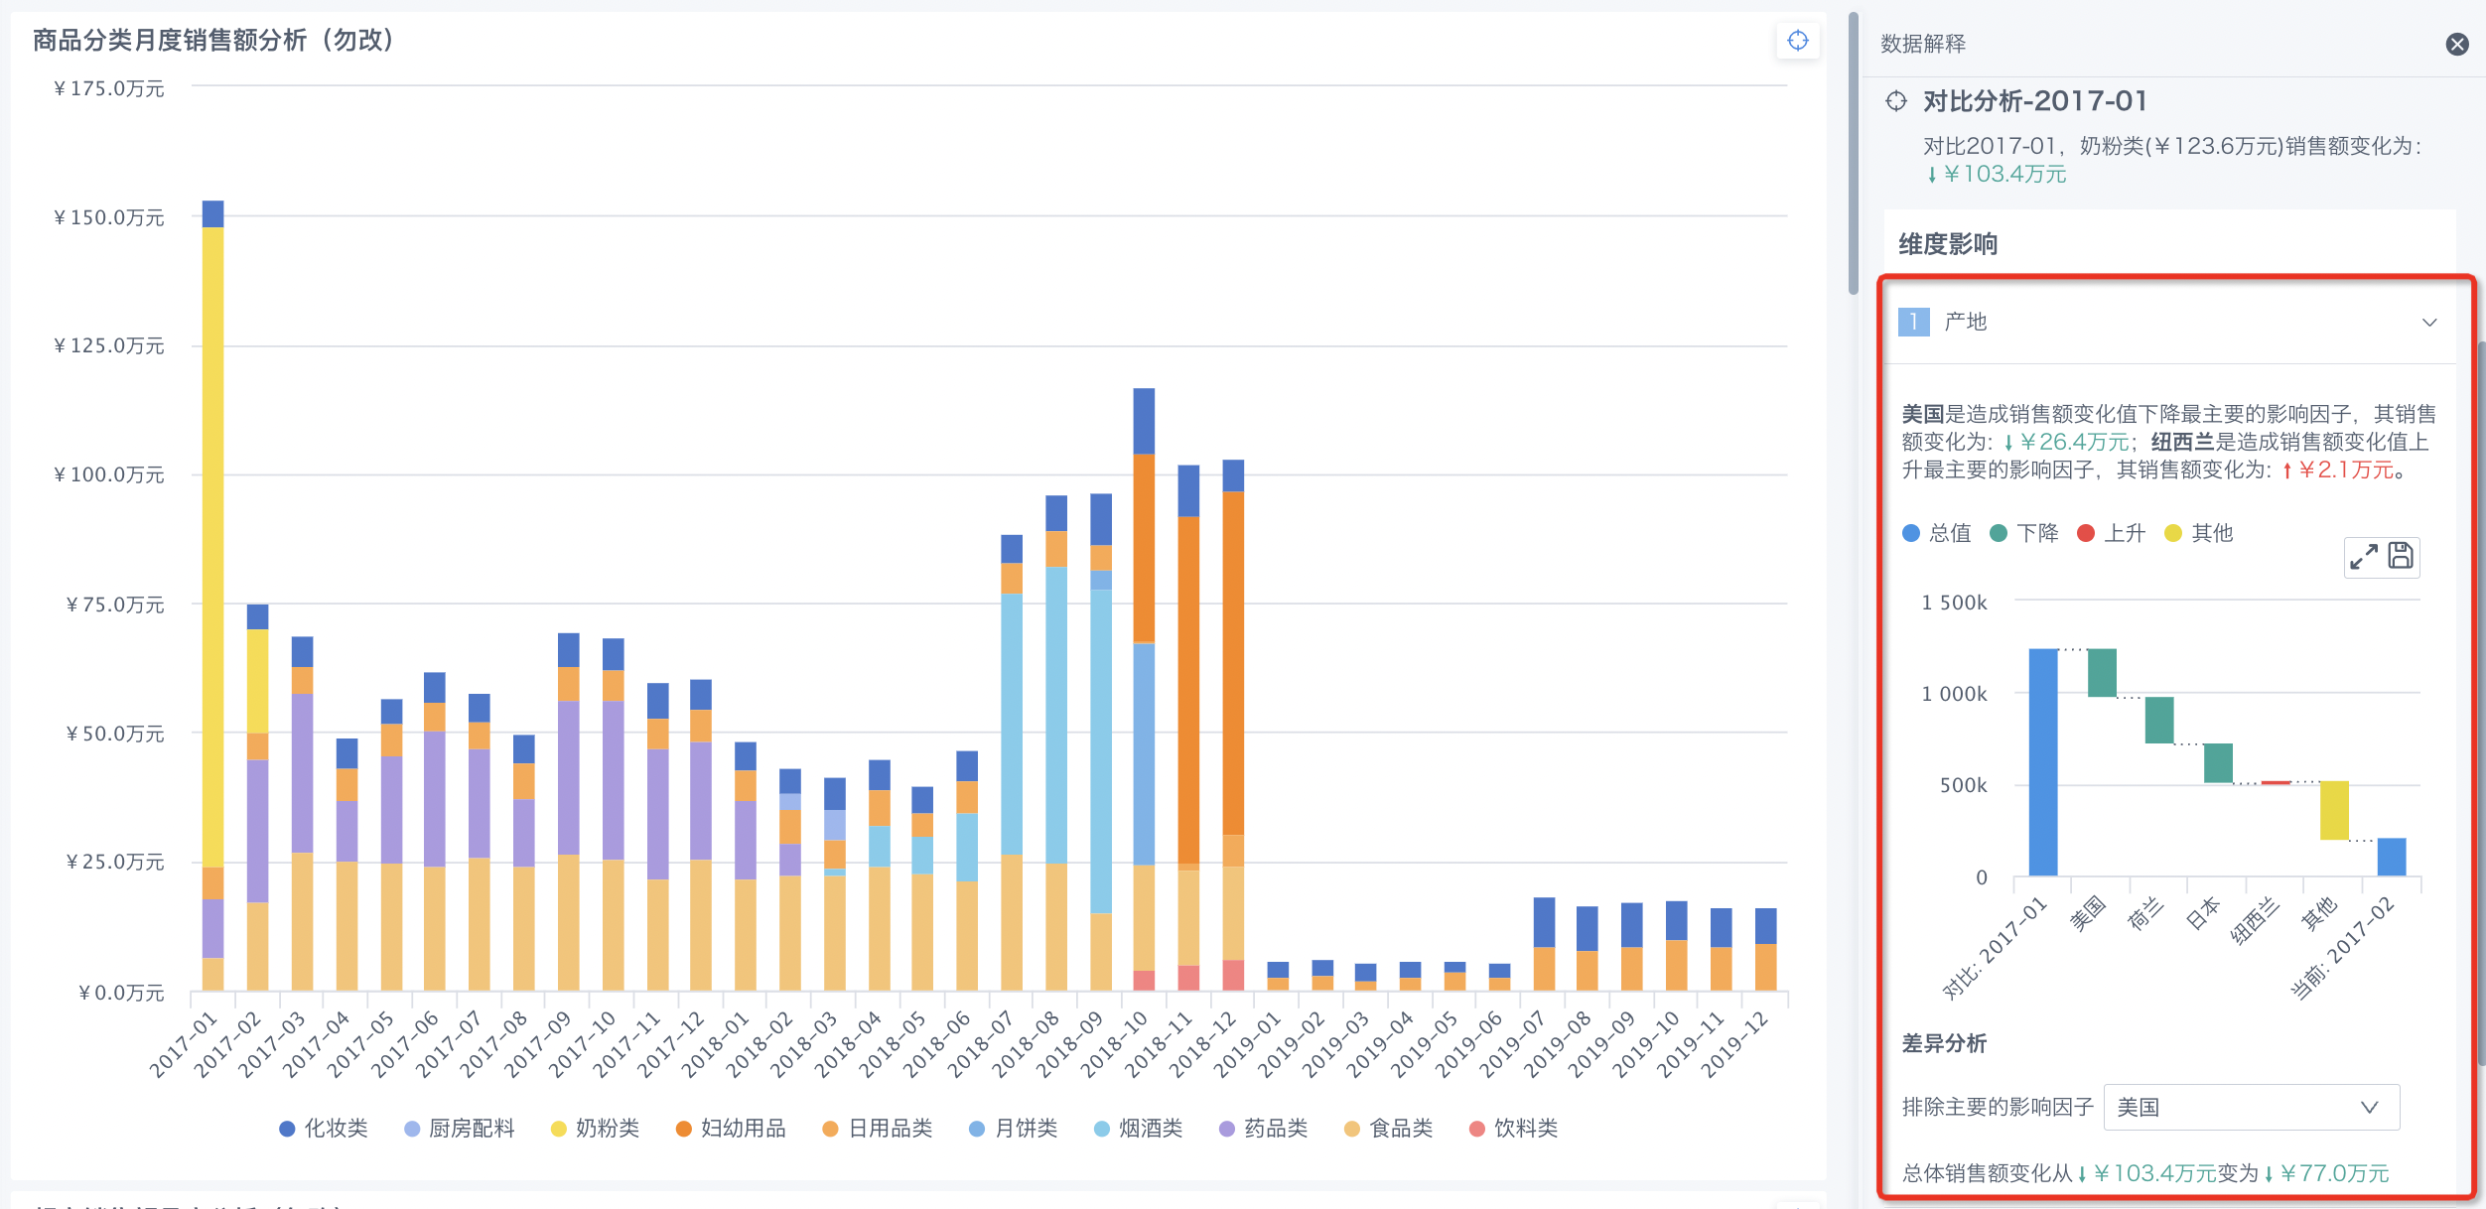
Task: Click the red 纽西兰 waterfall bar
Action: (x=2276, y=783)
